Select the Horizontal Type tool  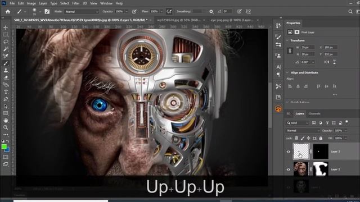click(x=6, y=92)
